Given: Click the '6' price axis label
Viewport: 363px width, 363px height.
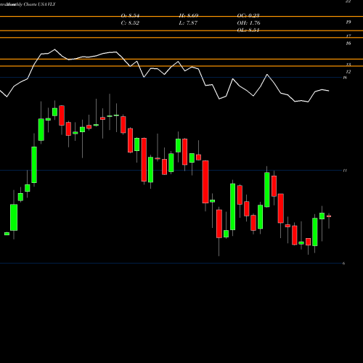Looking at the screenshot, I should (344, 264).
